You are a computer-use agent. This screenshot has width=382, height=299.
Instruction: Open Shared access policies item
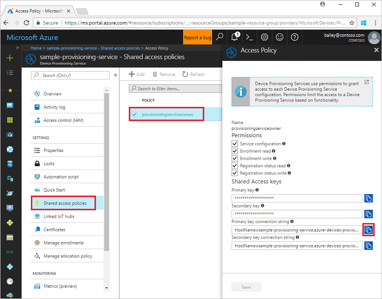pos(67,203)
